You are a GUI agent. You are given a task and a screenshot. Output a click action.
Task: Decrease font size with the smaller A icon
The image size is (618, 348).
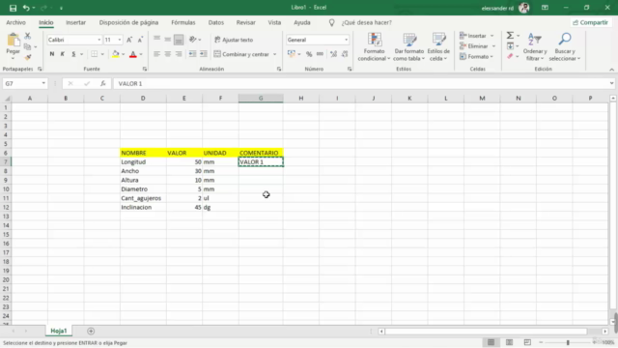[140, 40]
